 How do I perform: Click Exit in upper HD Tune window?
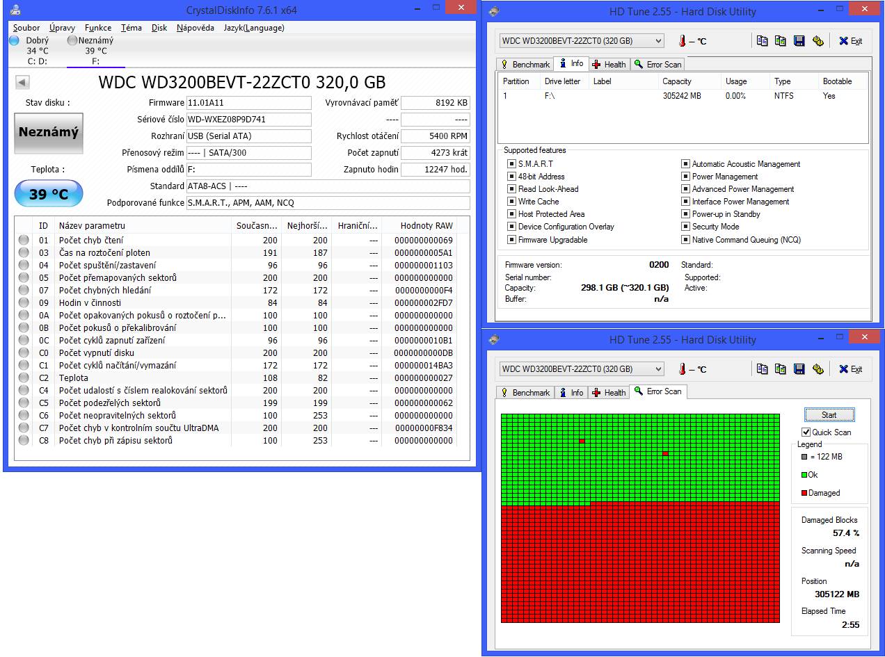click(850, 41)
